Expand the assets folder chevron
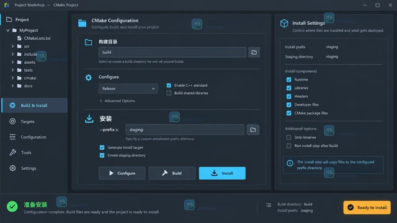Image resolution: width=397 pixels, height=223 pixels. click(12, 62)
